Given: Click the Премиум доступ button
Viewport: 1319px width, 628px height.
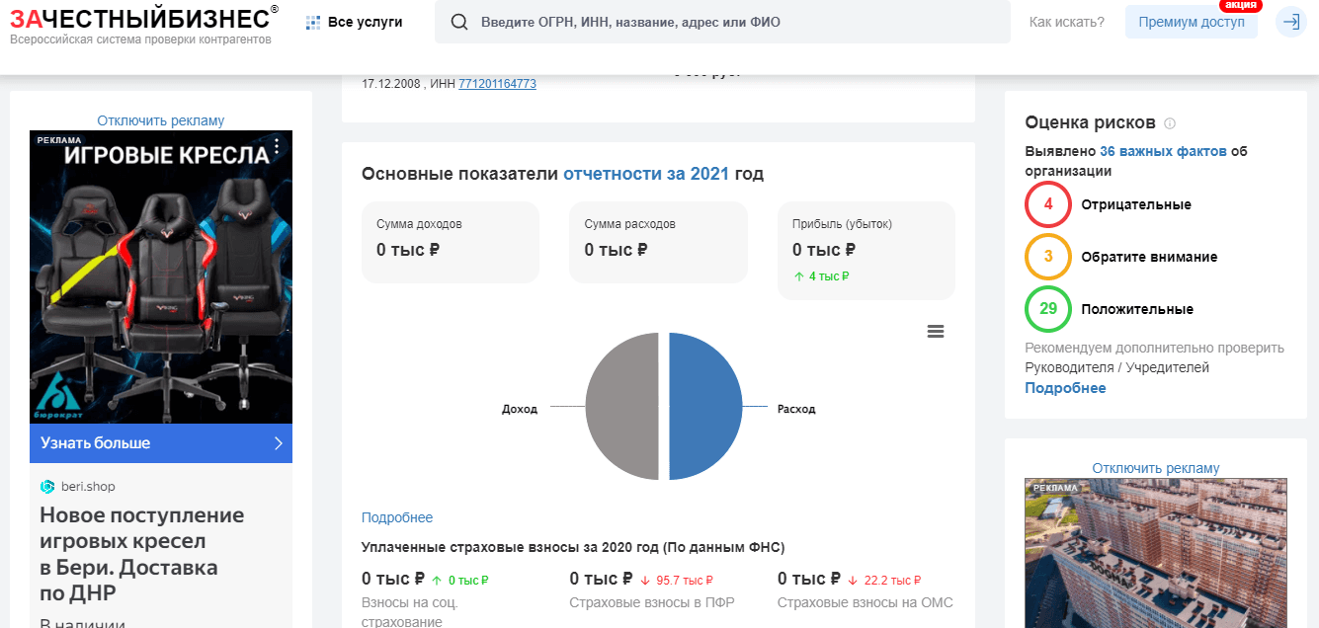Looking at the screenshot, I should tap(1191, 22).
